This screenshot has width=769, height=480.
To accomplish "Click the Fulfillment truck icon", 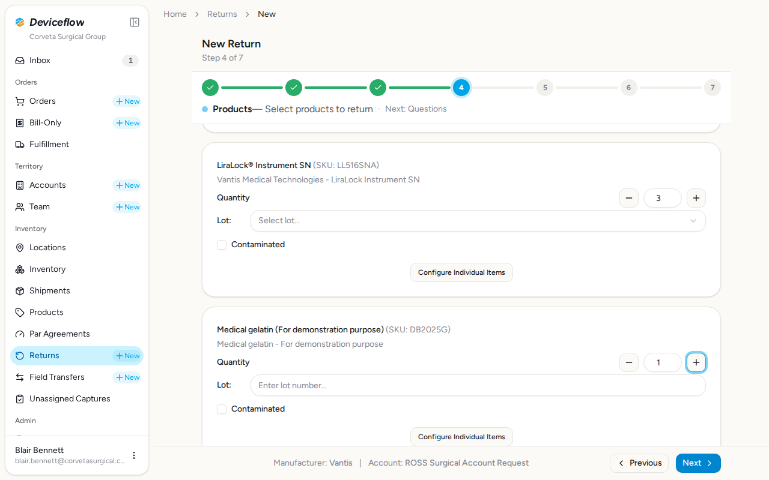I will pyautogui.click(x=20, y=145).
